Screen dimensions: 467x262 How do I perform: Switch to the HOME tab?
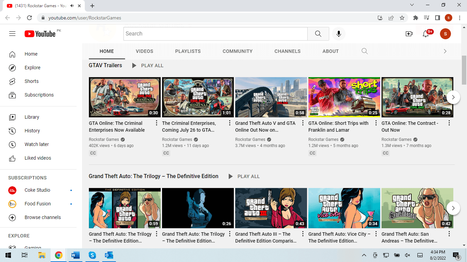click(x=107, y=51)
